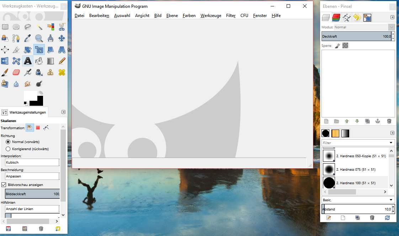Select the Heal tool bandage icon
This screenshot has height=236, width=399.
62,72
